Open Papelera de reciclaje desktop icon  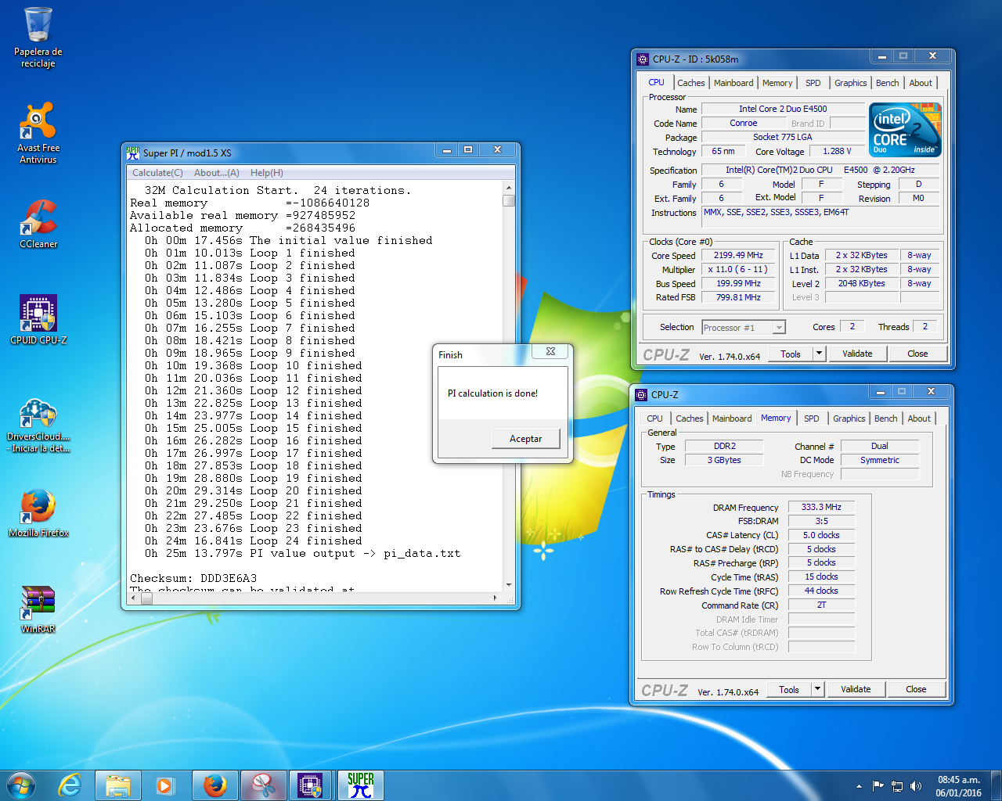38,38
